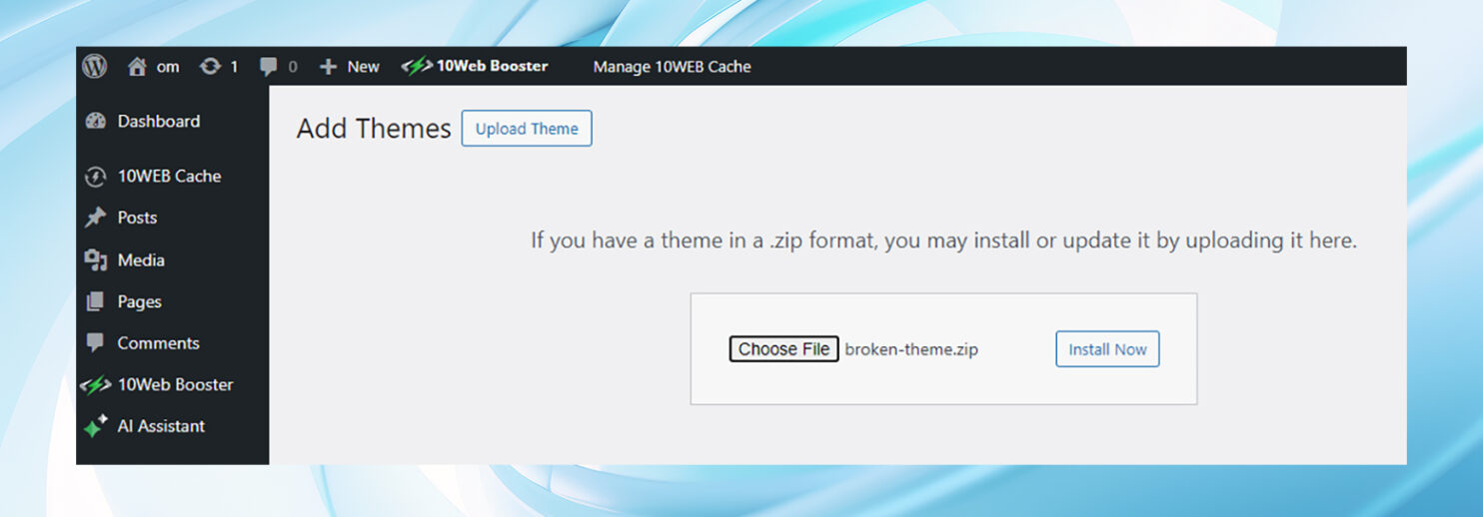Click the Choose File button

point(783,349)
